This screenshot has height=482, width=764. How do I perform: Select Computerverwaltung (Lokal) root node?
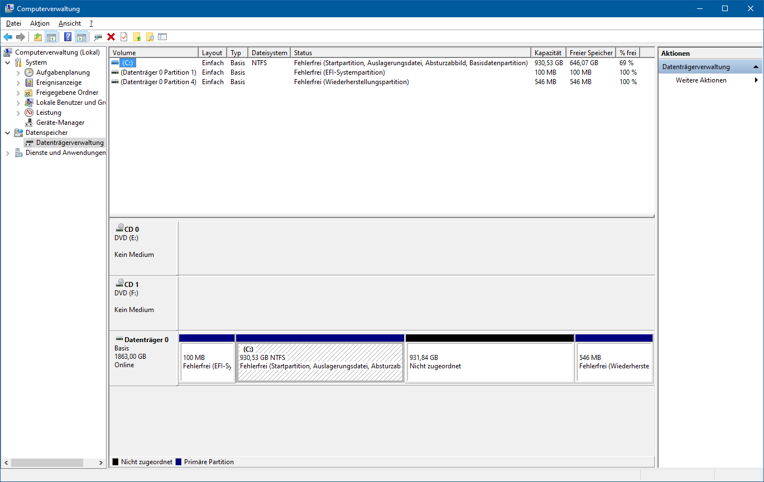click(57, 52)
